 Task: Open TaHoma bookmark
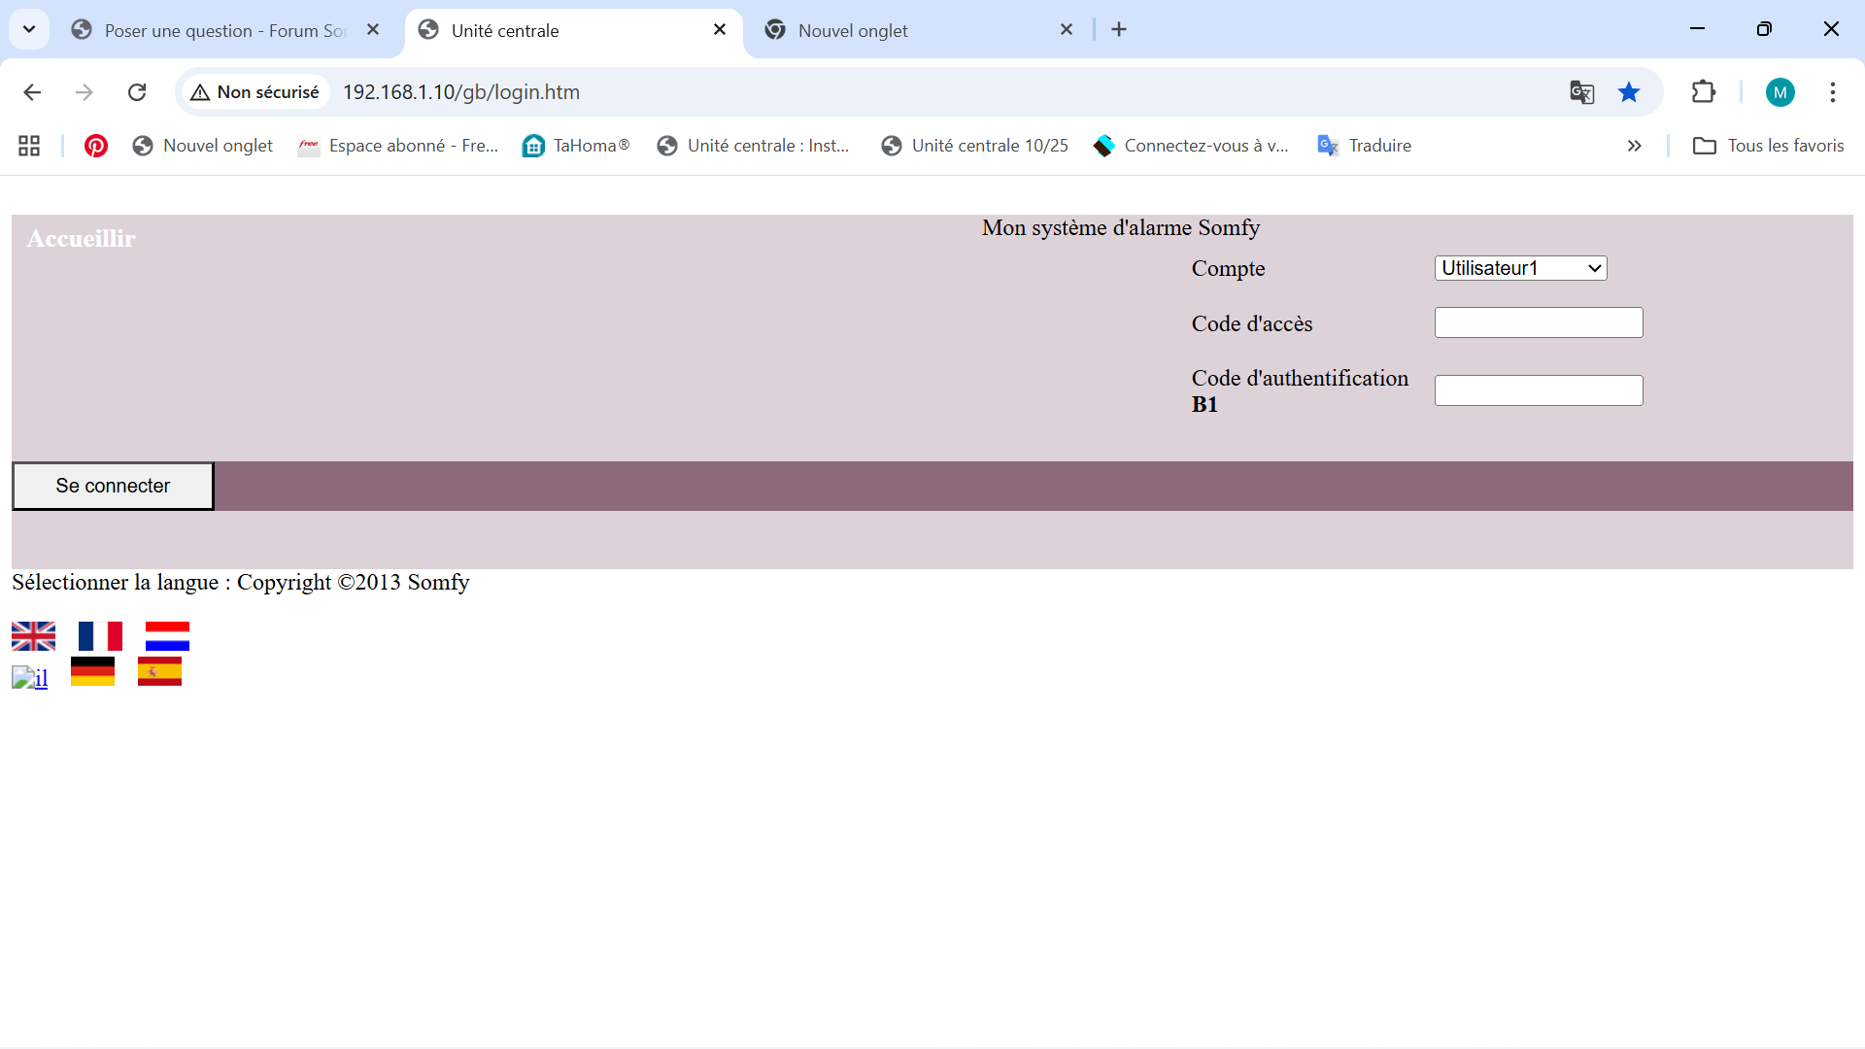coord(576,146)
